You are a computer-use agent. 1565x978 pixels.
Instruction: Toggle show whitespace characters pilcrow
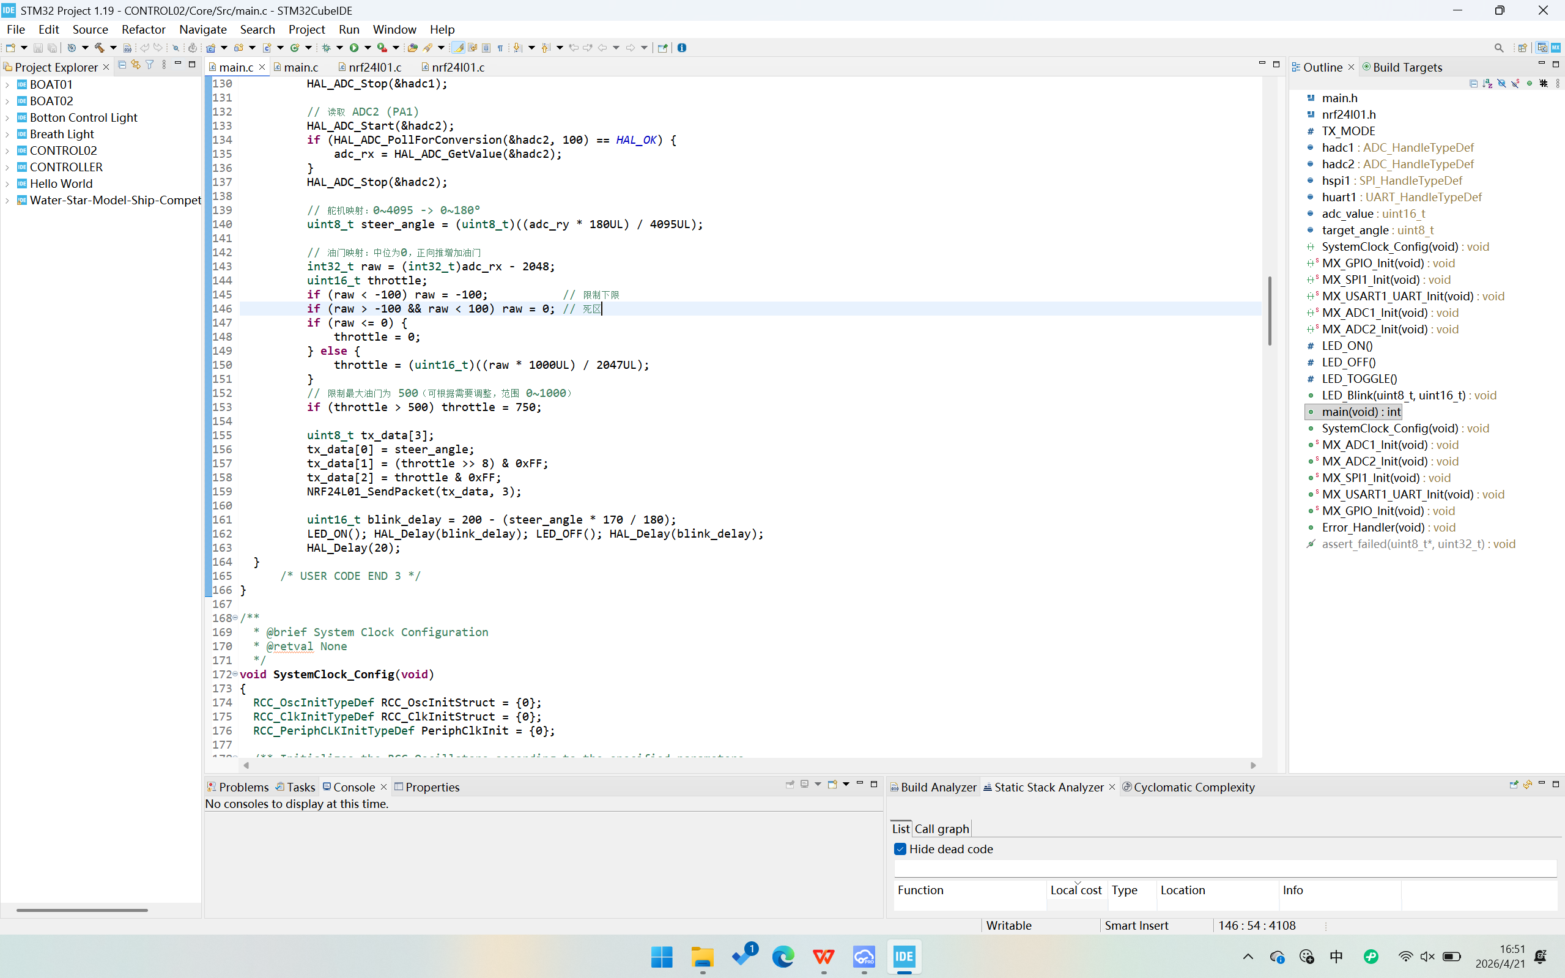pyautogui.click(x=500, y=48)
